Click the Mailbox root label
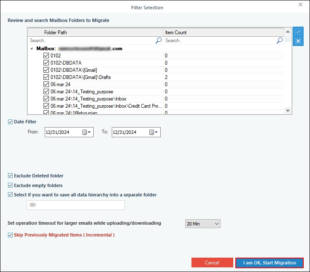Image resolution: width=310 pixels, height=272 pixels. click(x=79, y=49)
